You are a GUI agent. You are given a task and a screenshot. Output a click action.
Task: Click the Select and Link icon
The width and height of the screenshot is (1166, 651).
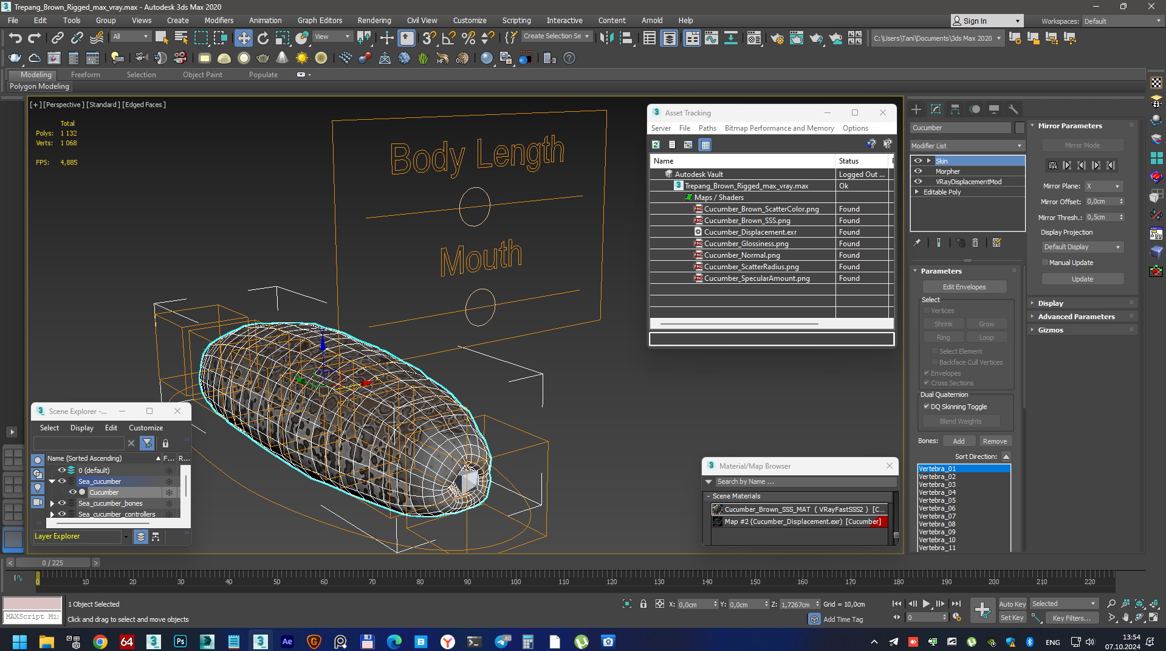point(57,38)
